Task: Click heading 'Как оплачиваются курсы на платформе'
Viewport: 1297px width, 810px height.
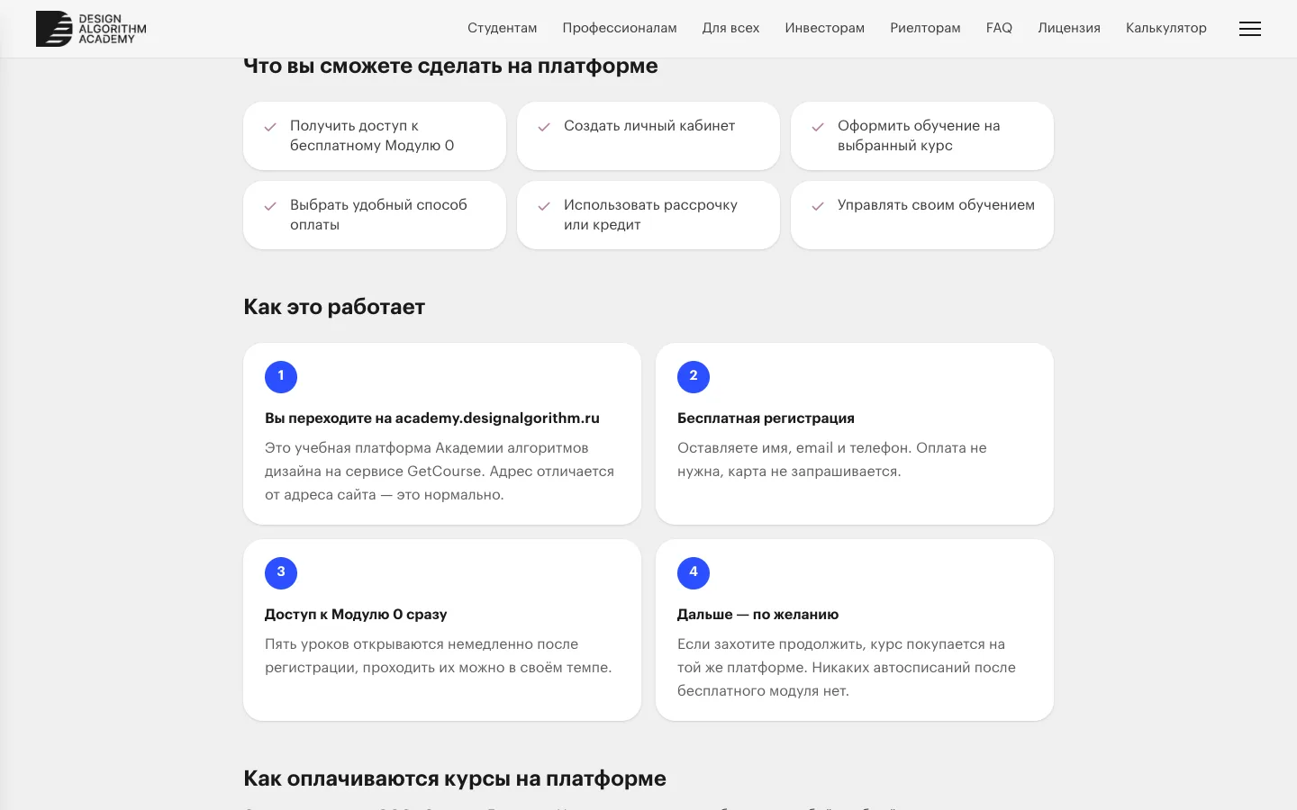Action: tap(455, 778)
